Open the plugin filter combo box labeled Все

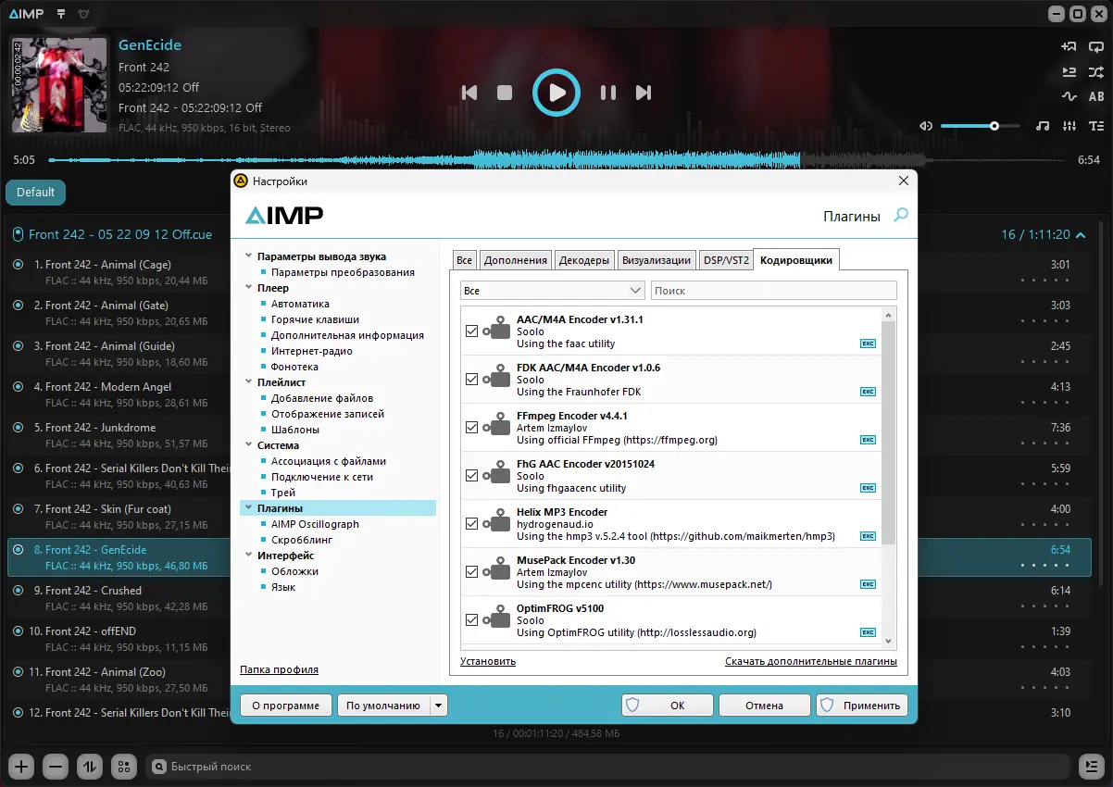coord(552,290)
